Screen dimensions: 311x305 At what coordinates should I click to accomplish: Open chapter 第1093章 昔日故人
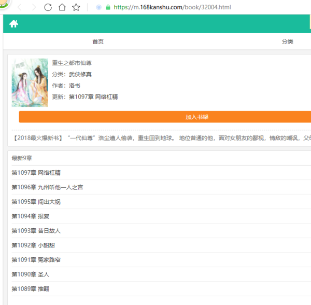point(36,231)
